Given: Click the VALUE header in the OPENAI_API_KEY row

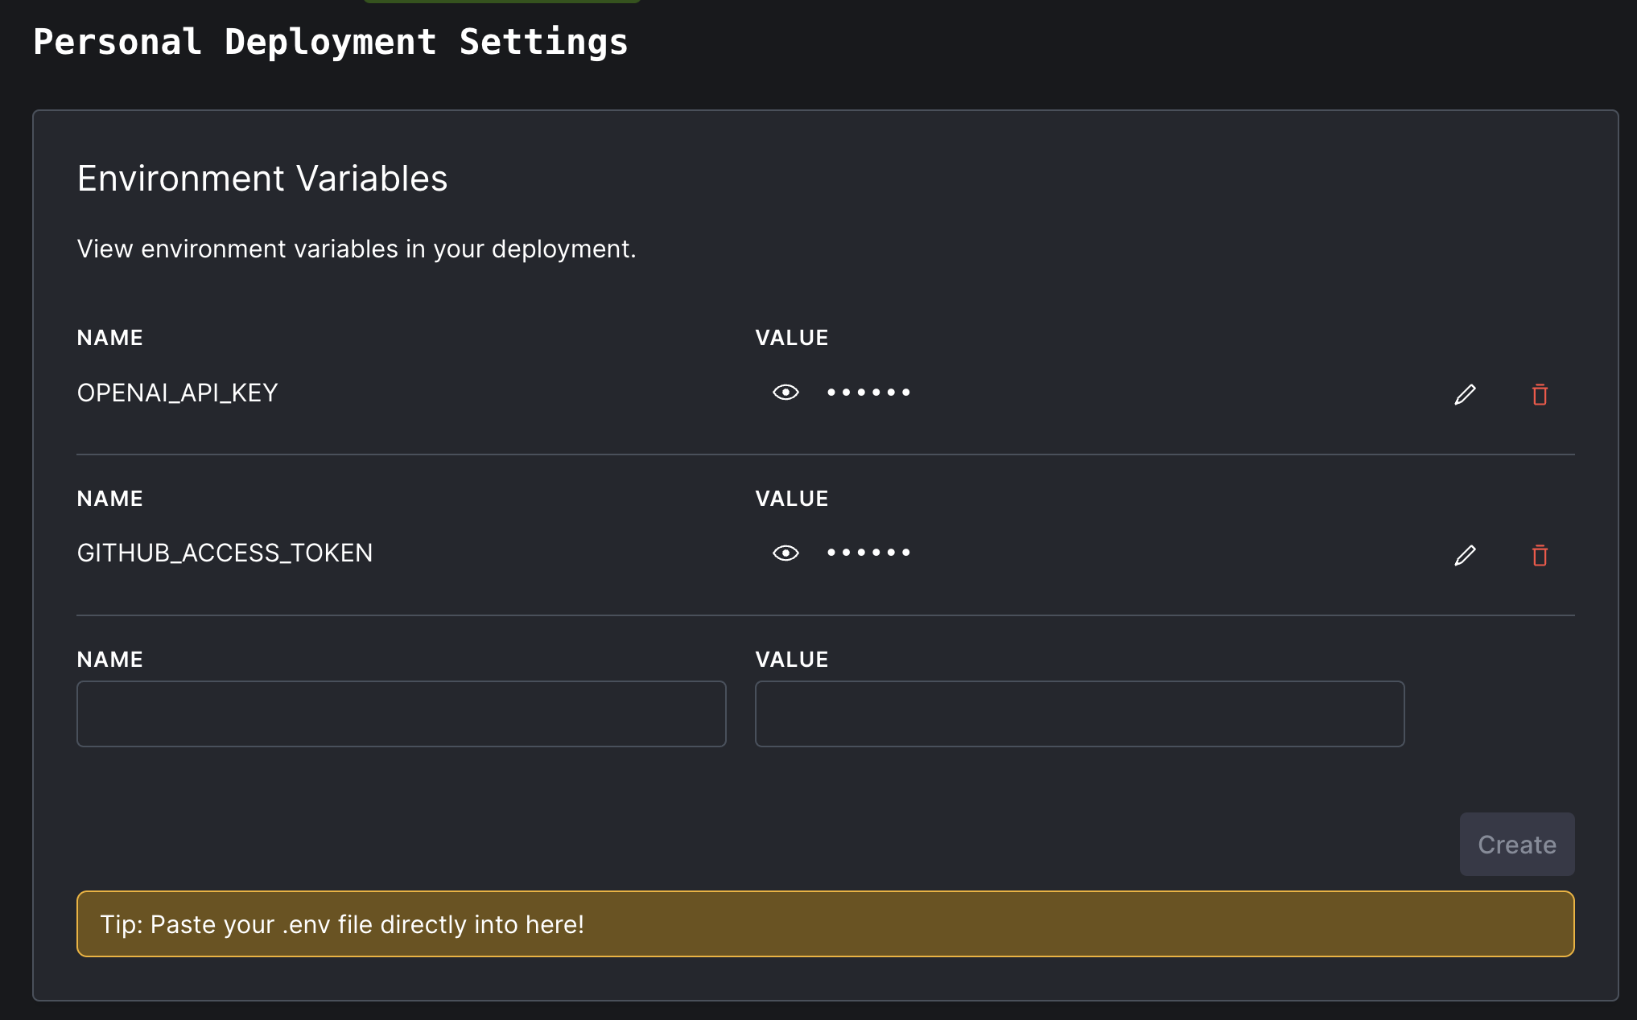Looking at the screenshot, I should [x=791, y=338].
